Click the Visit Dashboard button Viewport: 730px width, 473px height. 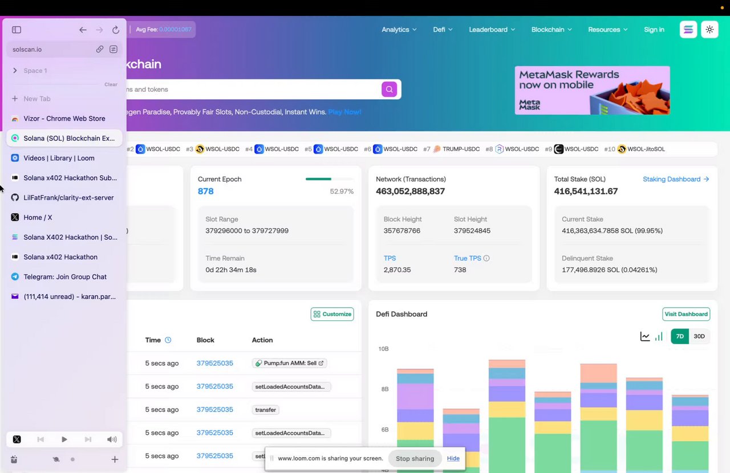[x=686, y=314]
